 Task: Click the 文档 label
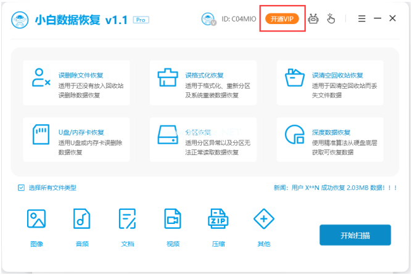(x=128, y=244)
